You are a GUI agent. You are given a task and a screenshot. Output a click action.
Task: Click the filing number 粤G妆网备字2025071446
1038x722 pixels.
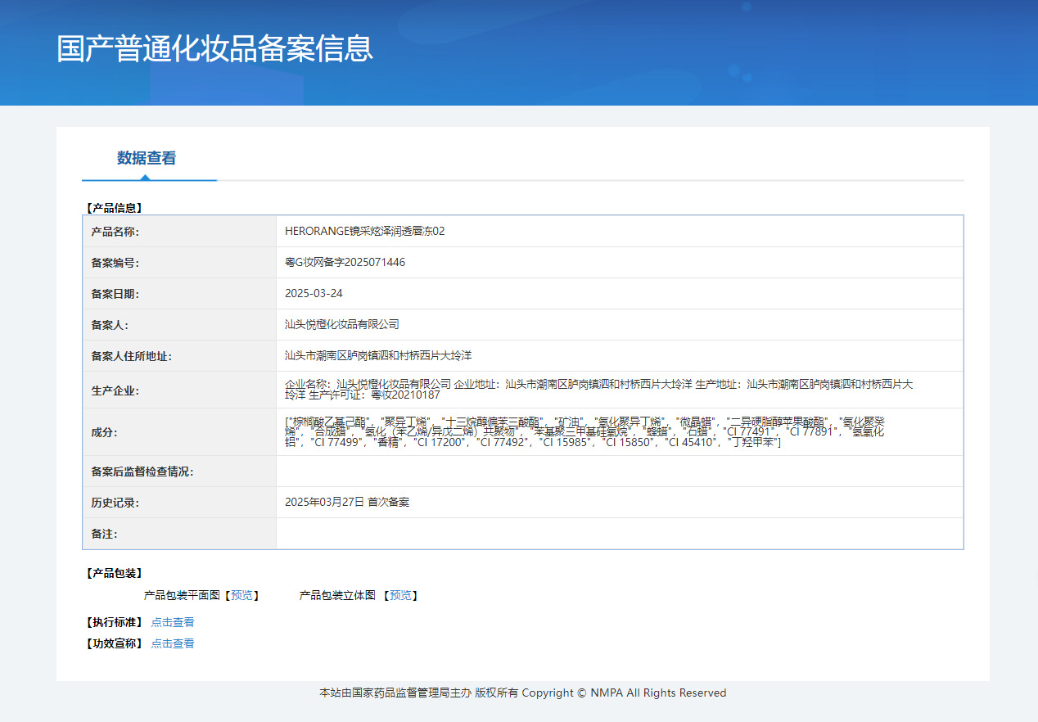345,263
